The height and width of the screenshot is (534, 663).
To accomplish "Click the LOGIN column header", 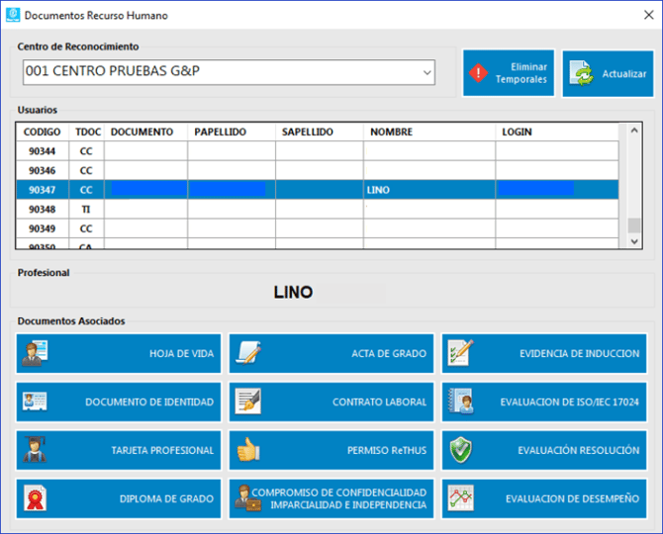I will [557, 132].
